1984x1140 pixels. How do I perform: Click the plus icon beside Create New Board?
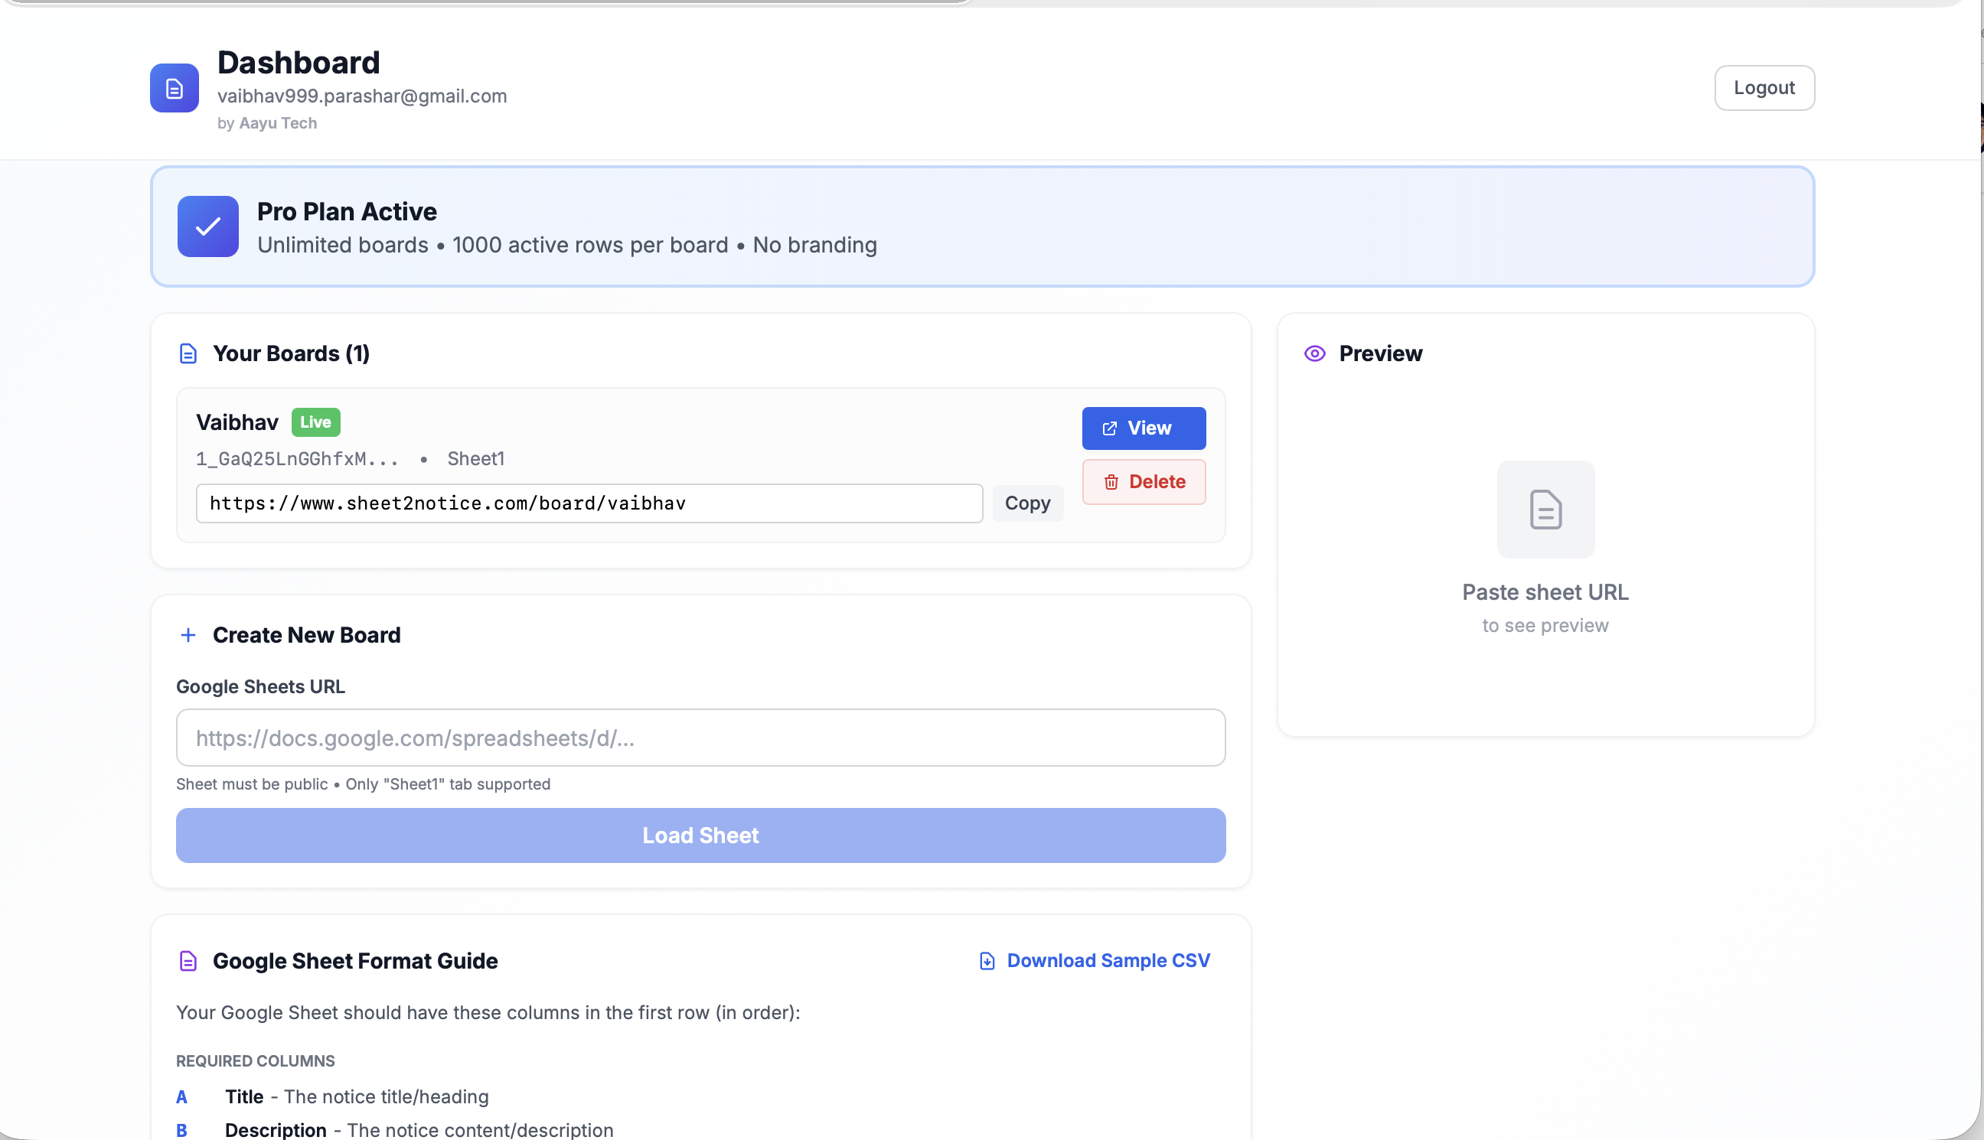point(188,635)
